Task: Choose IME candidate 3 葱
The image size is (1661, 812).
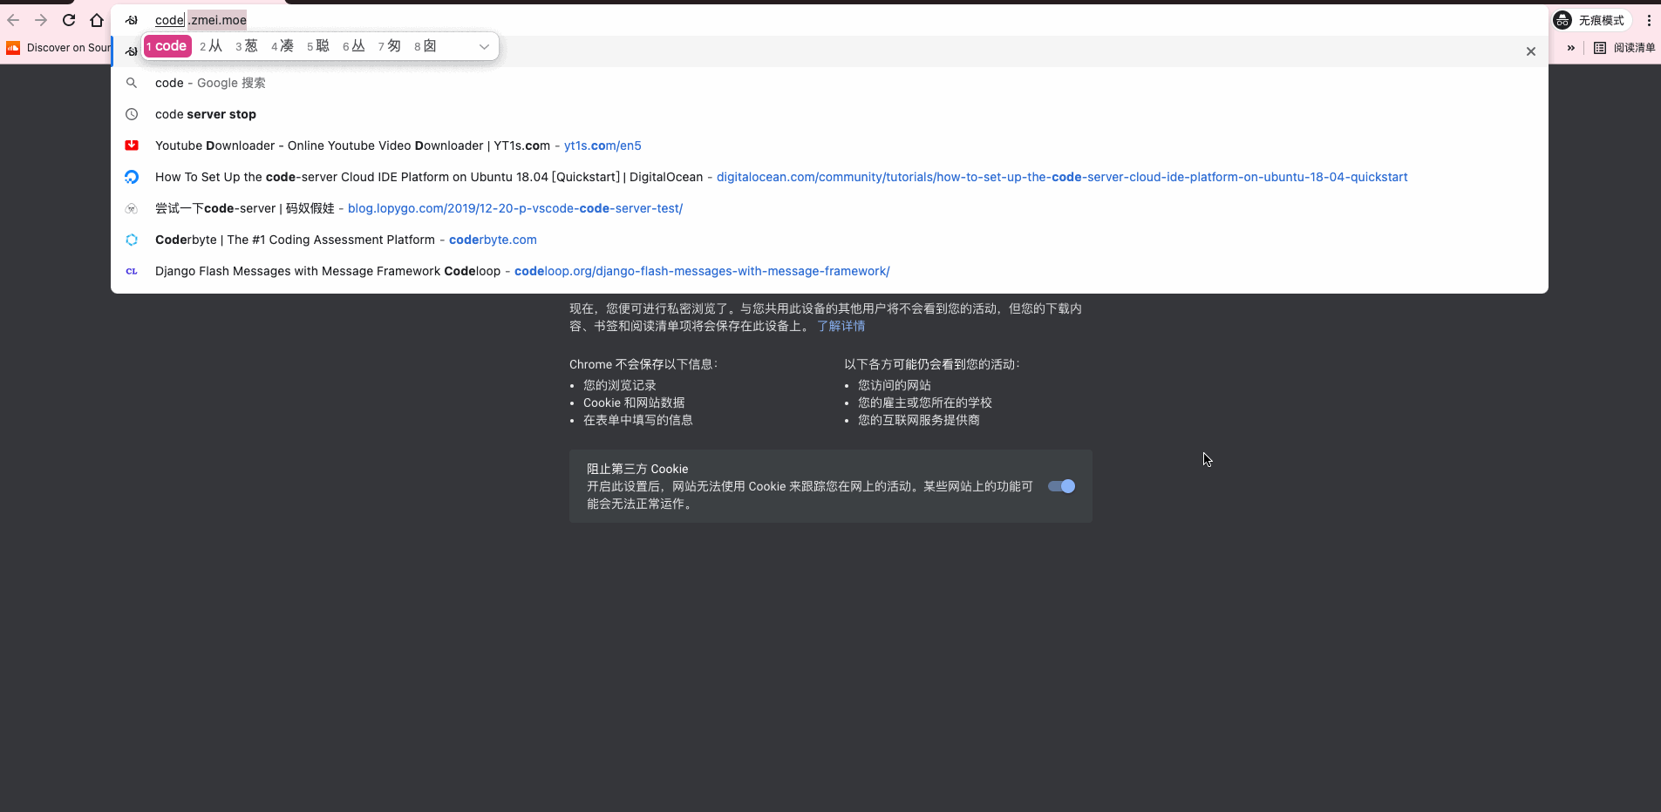Action: pyautogui.click(x=247, y=46)
